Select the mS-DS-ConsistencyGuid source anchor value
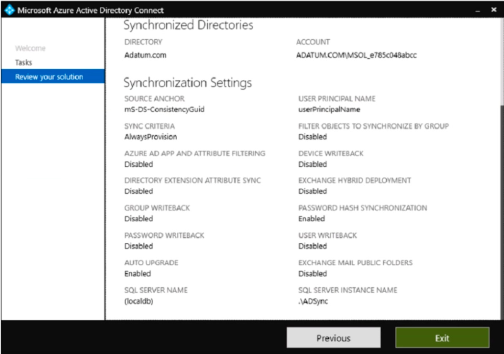This screenshot has width=504, height=354. point(165,110)
